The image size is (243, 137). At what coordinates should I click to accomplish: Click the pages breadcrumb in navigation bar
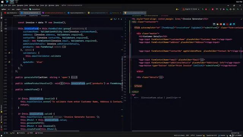pyautogui.click(x=19, y=9)
